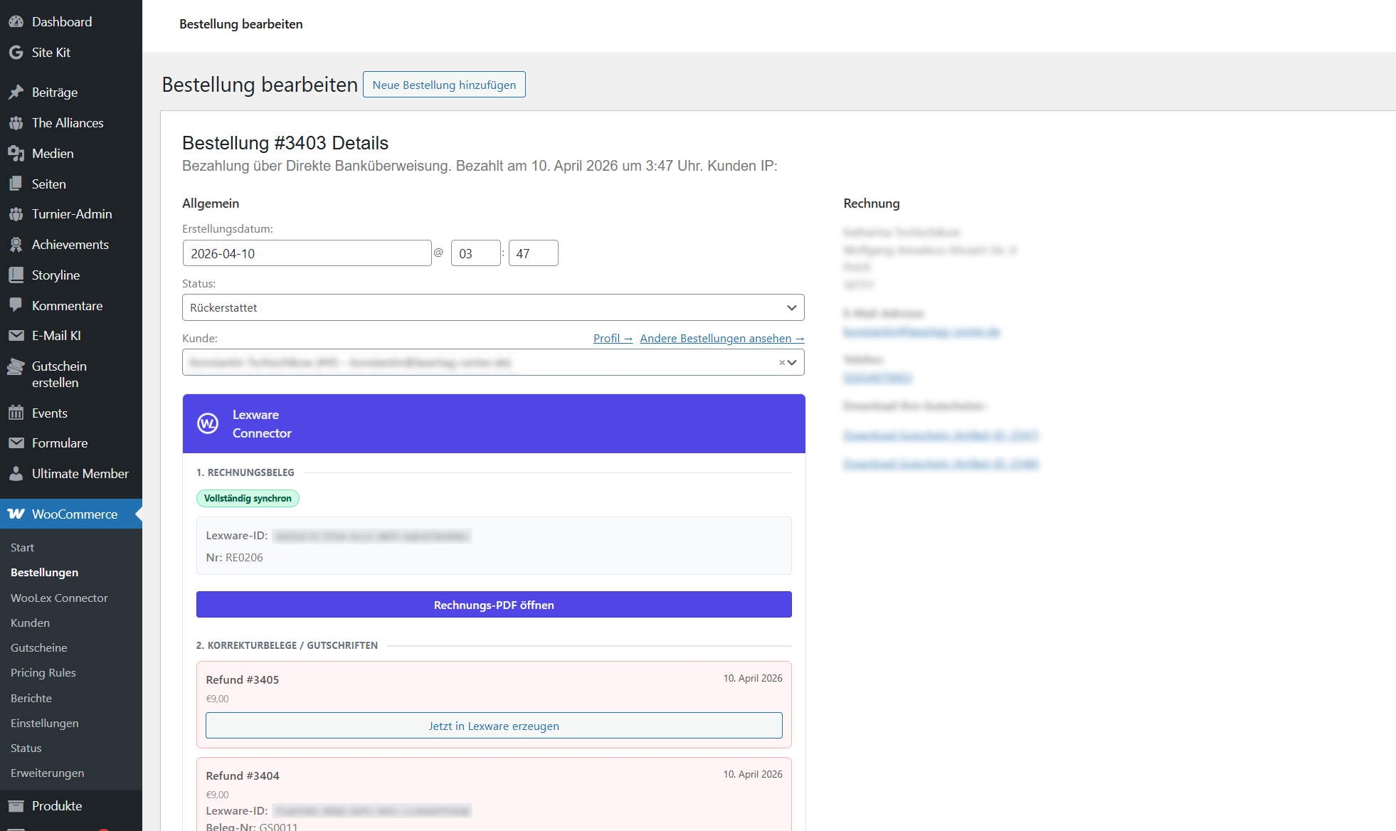Click the Turnier-Admin group icon
This screenshot has height=831, width=1396.
(16, 214)
